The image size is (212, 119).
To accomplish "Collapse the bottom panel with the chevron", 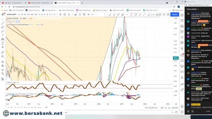I will (172, 112).
